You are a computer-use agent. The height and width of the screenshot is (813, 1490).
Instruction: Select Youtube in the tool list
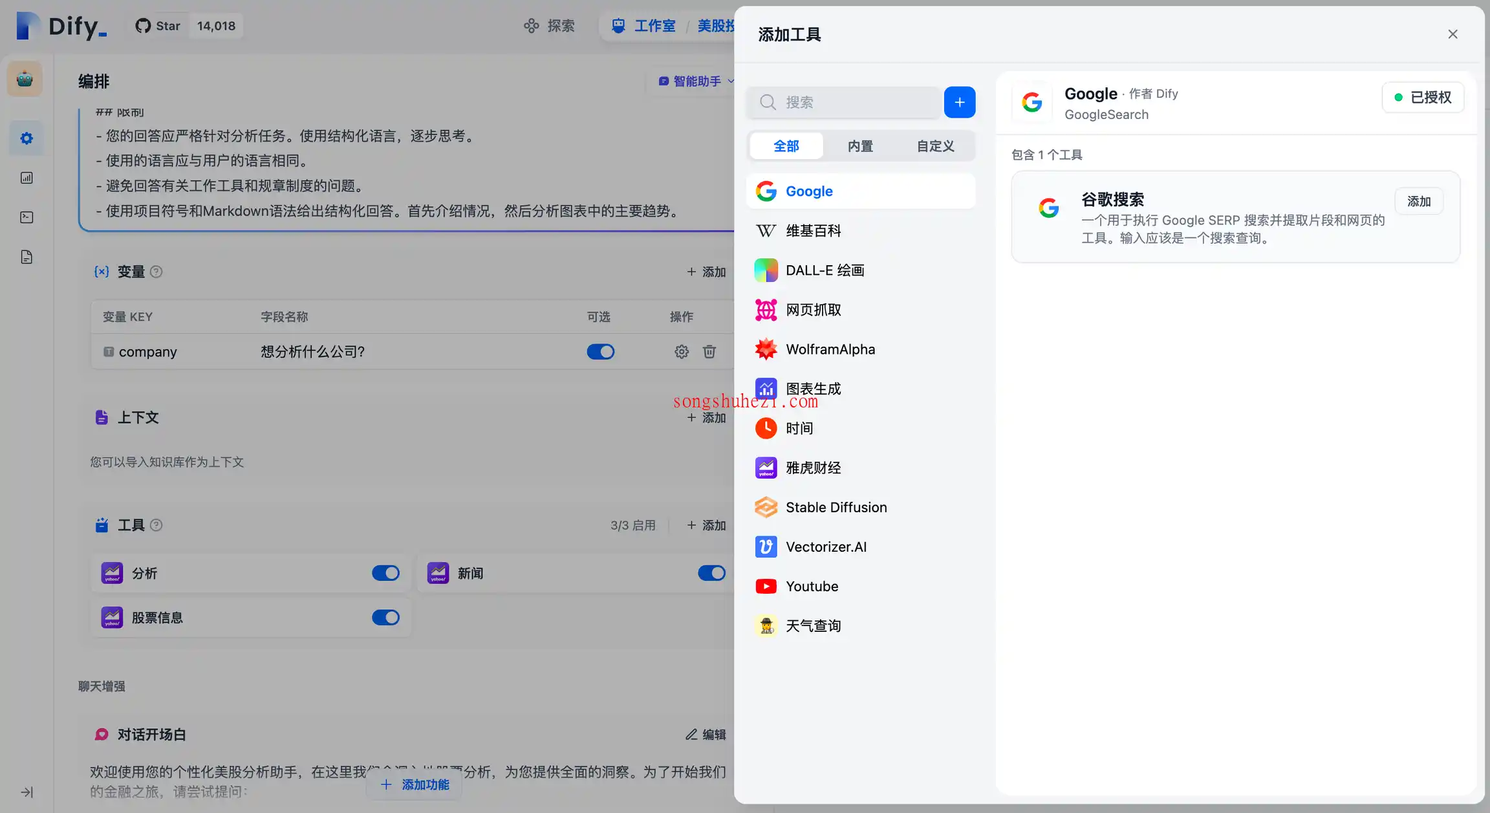[x=861, y=586]
